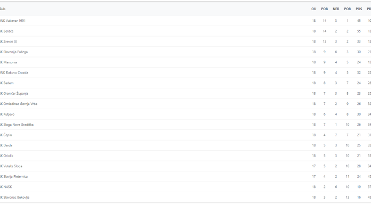This screenshot has height=205, width=371.
Task: Select NK Sloga Nova Gradiška
Action: point(17,125)
